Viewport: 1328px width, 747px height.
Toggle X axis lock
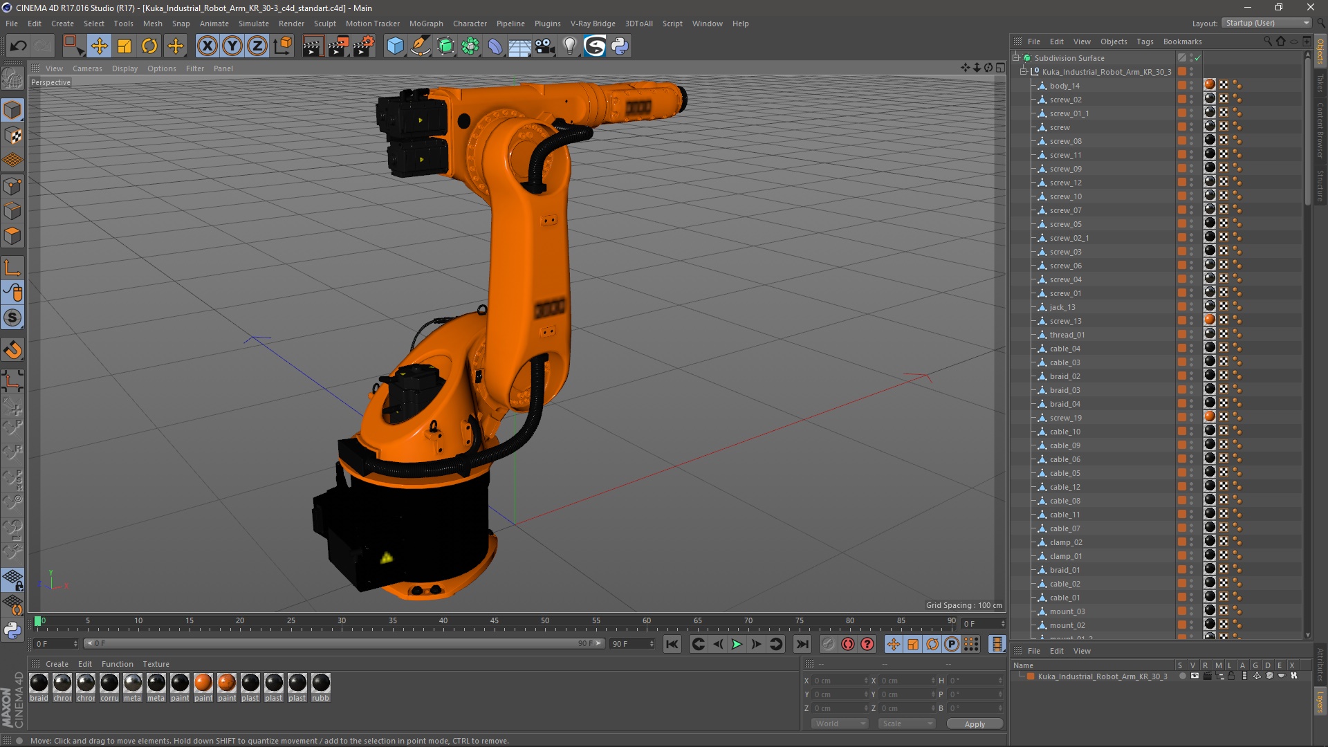coord(207,46)
